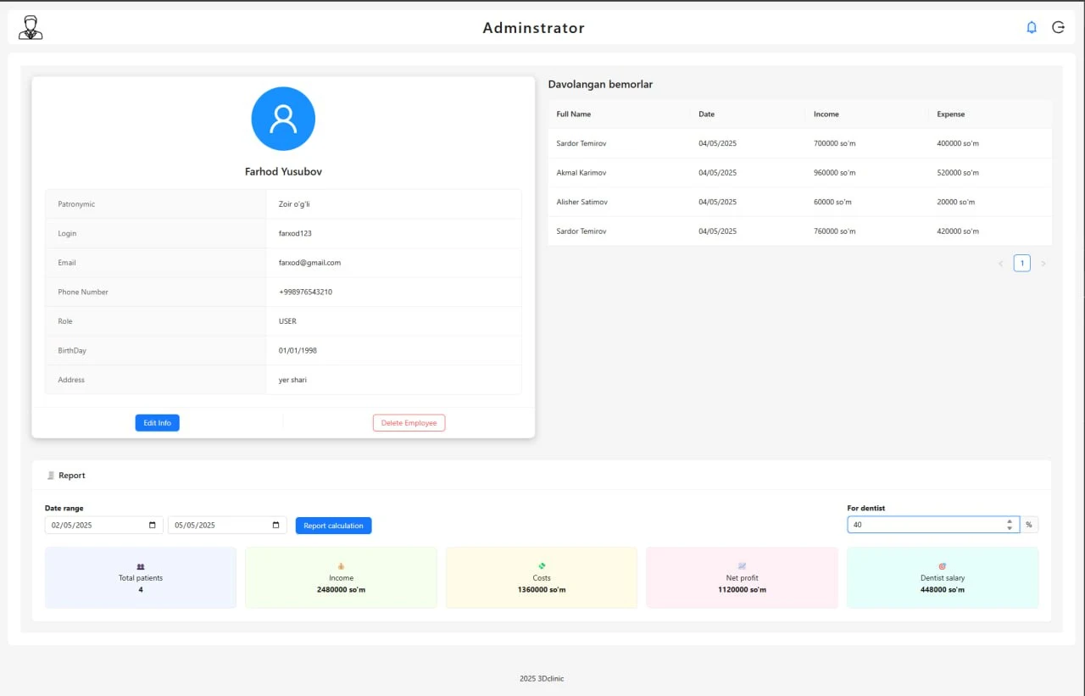Screen dimensions: 1085x696
Task: Go to the next table page
Action: (1043, 264)
